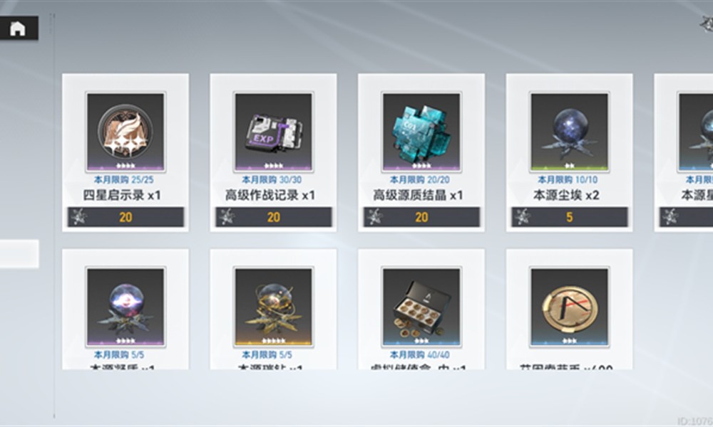The image size is (713, 427).
Task: Open the highlighted left sidebar tab
Action: 19,253
